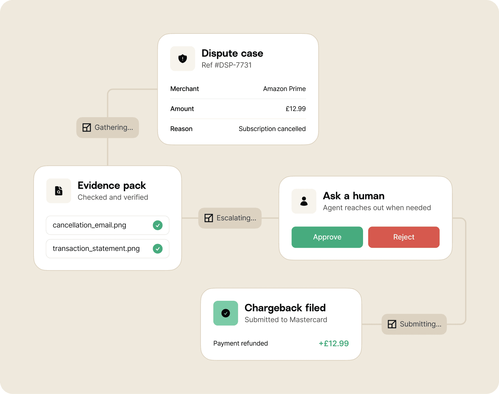Click the green check icon on Chargeback filed
Viewport: 499px width, 394px height.
click(226, 313)
